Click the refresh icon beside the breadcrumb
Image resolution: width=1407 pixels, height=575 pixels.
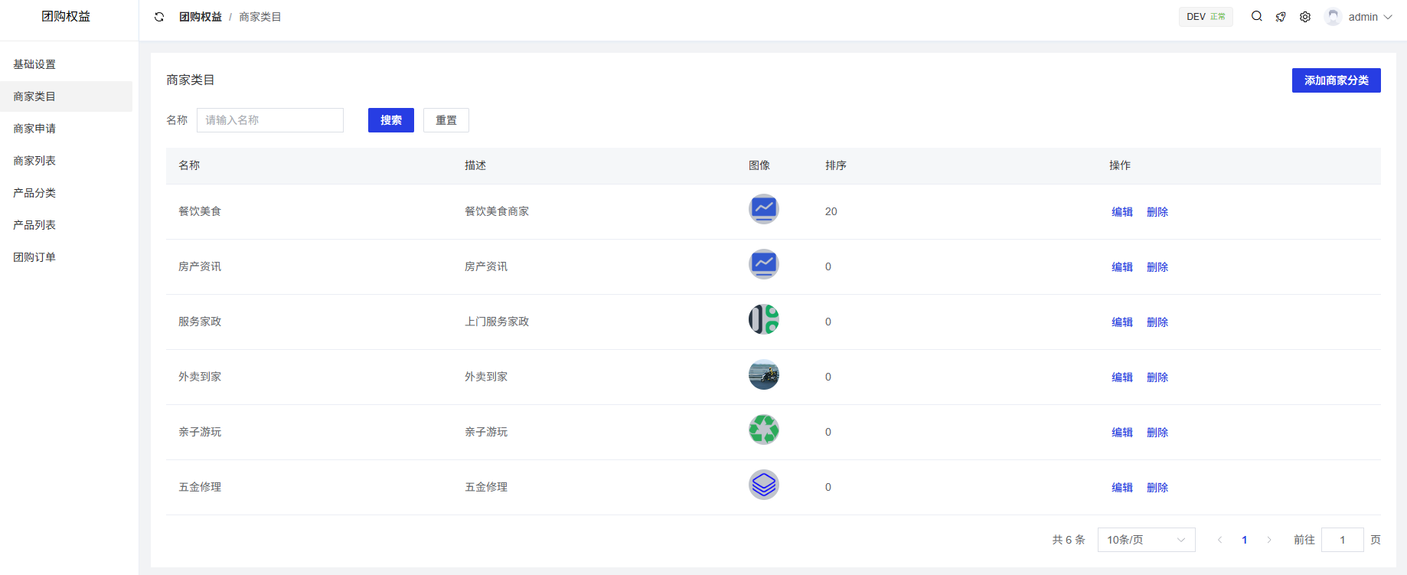click(x=159, y=17)
